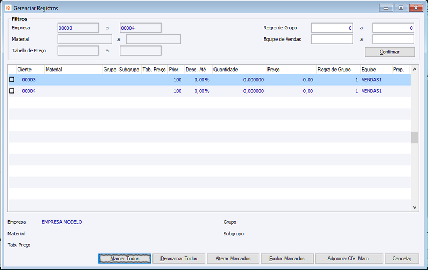428x270 pixels.
Task: Click second Equipe de Vendas field
Action: pyautogui.click(x=393, y=39)
